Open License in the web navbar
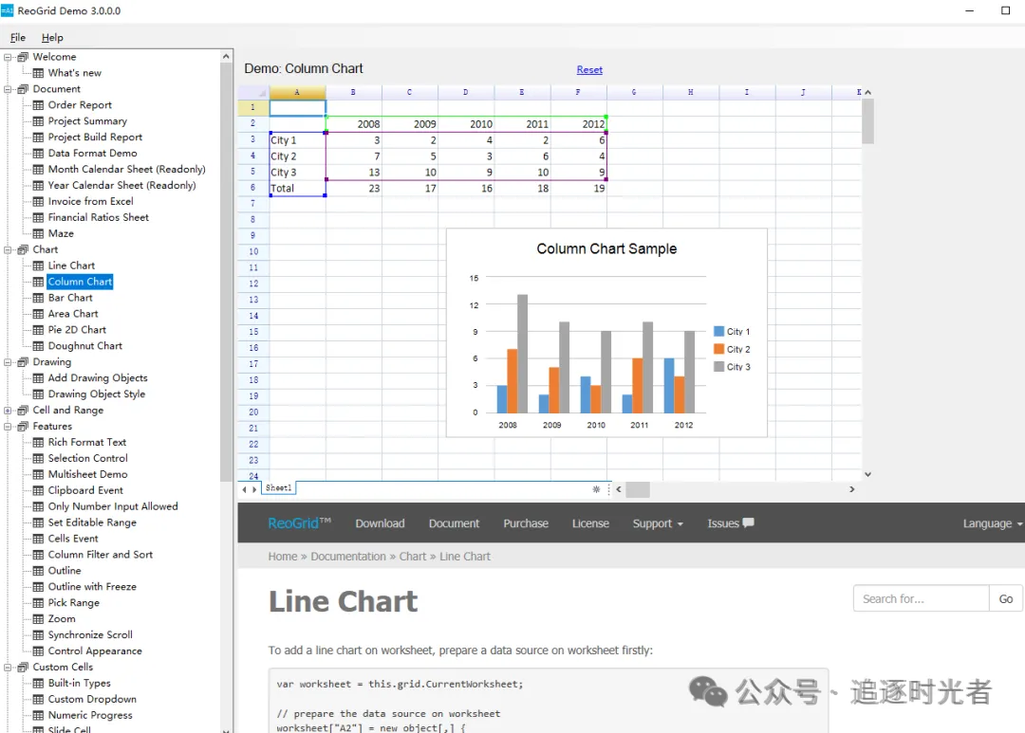This screenshot has width=1025, height=733. coord(590,523)
